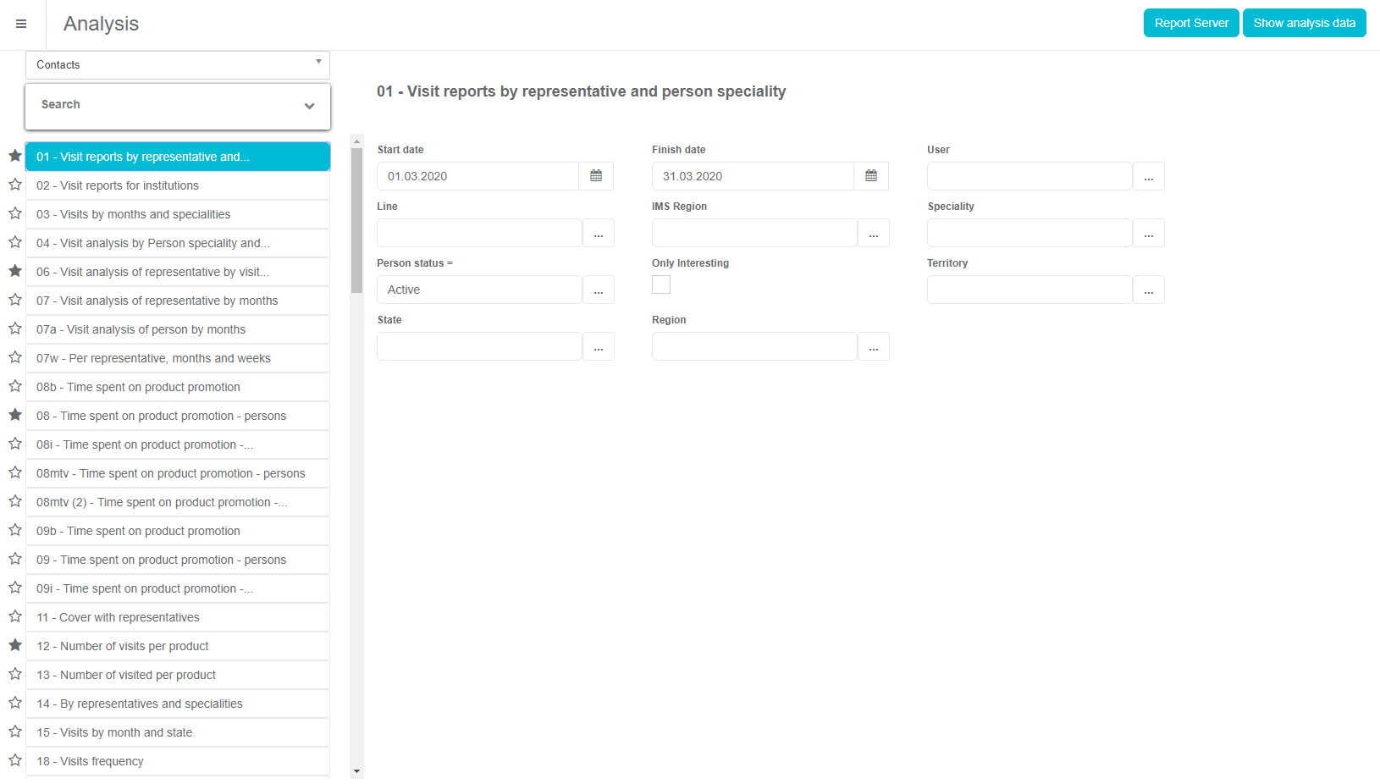Screen dimensions: 1380x784
Task: Click the Report Server button
Action: (1190, 23)
